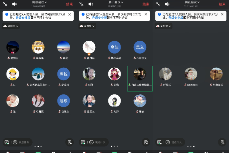
Task: Tap the second page dot in the 12:47 screen
Action: coord(114,146)
